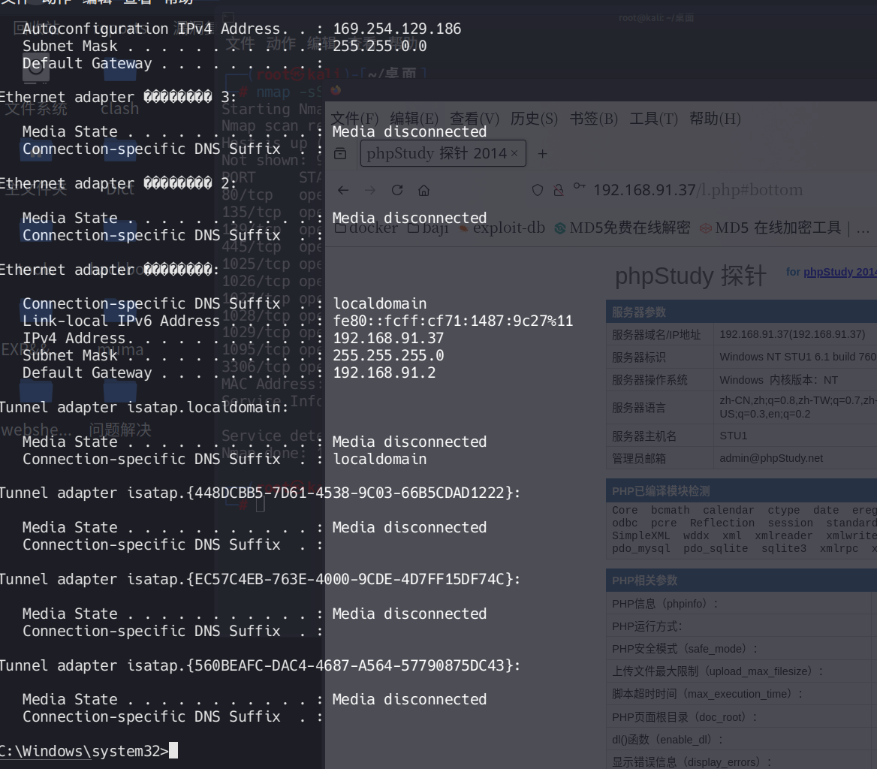Image resolution: width=877 pixels, height=769 pixels.
Task: Click isatap.{448DCBB5-7D61-4538-9C03-66B5CDAD1222} line
Action: coord(260,493)
